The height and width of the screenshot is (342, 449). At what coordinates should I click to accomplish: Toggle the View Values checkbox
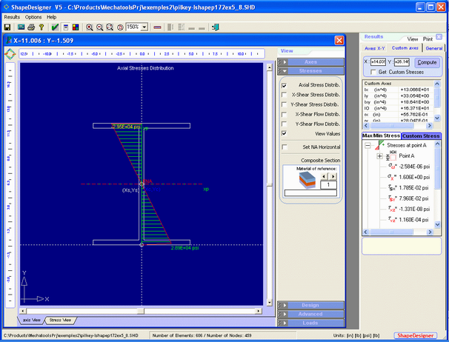284,133
